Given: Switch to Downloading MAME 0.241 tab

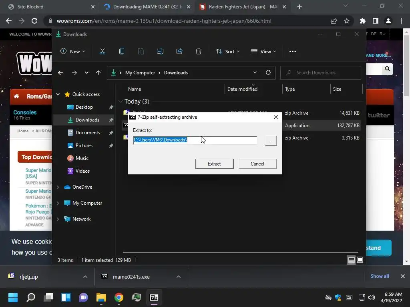Looking at the screenshot, I should 147,7.
